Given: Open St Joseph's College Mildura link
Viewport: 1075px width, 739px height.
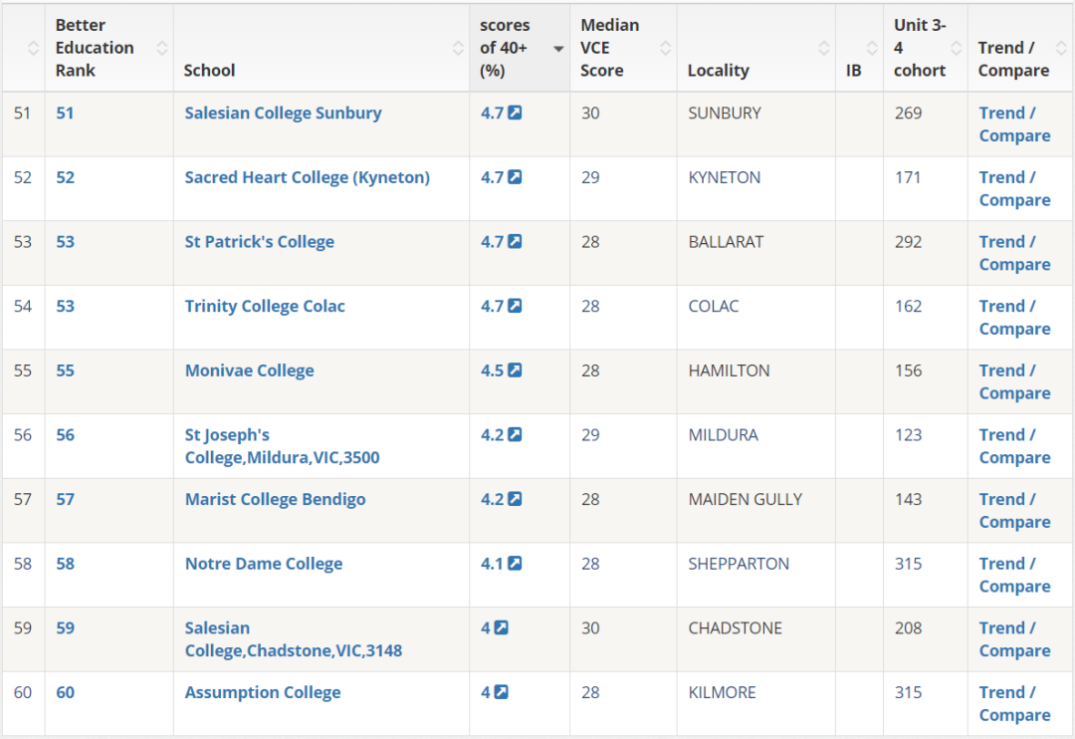Looking at the screenshot, I should coord(282,446).
